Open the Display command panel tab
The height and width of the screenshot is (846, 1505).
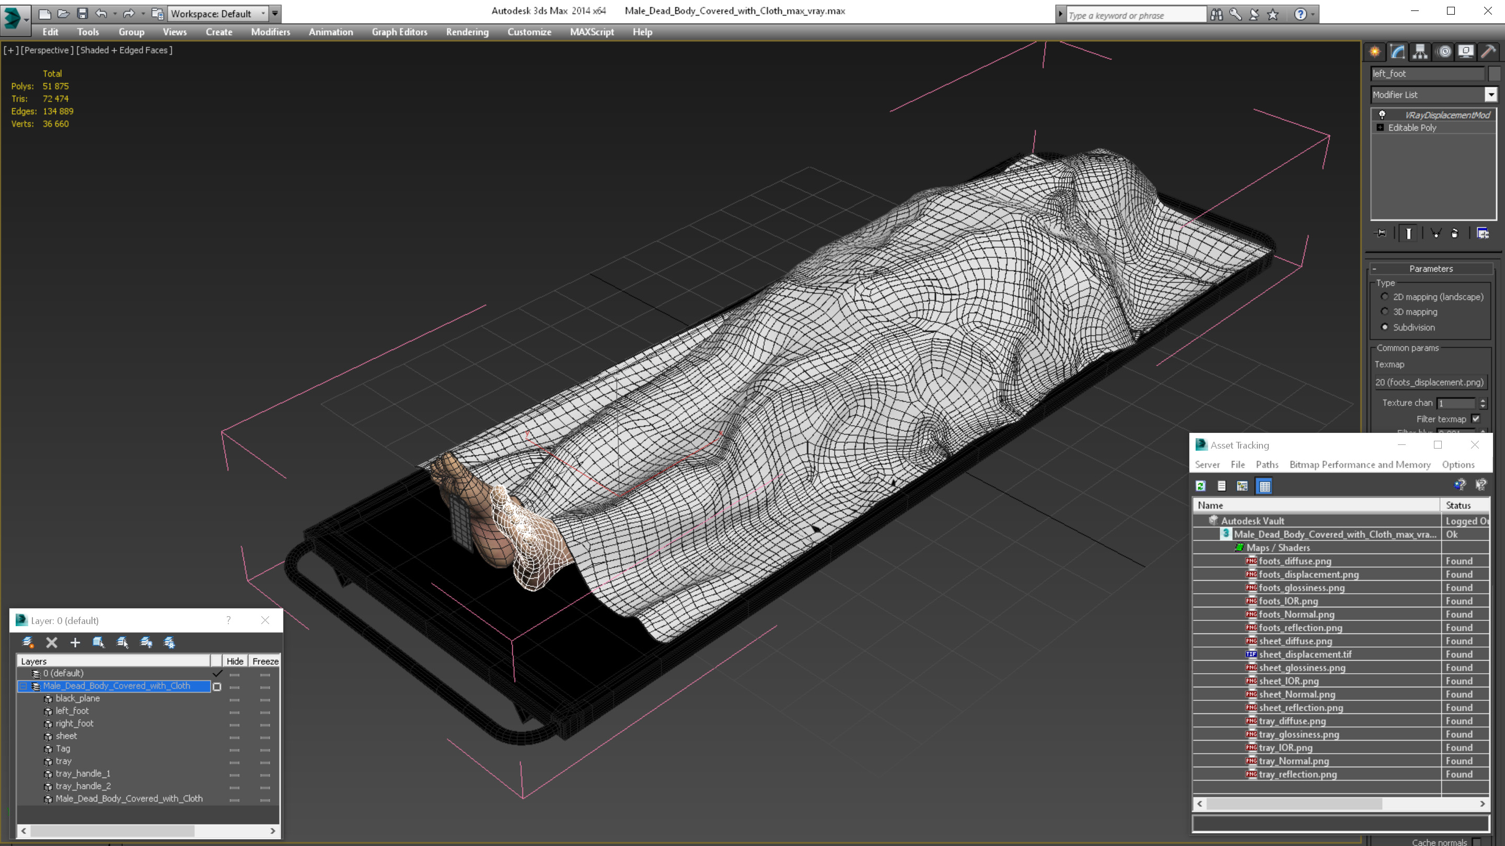click(x=1466, y=51)
